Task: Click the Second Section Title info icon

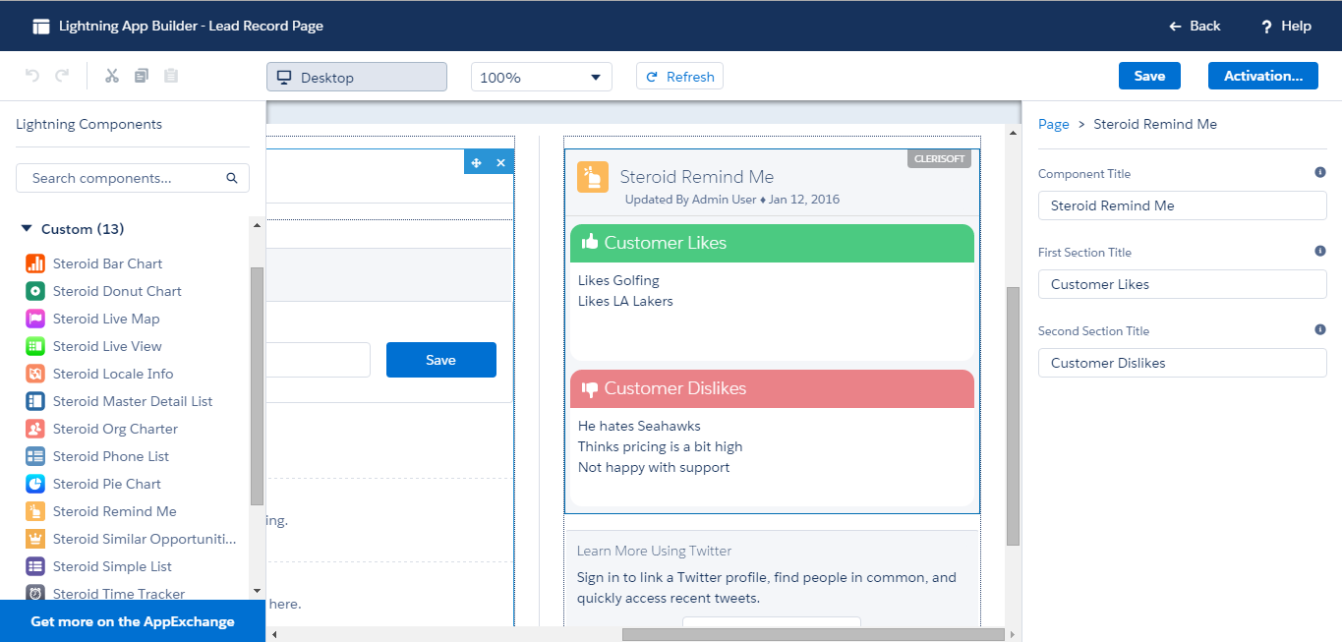Action: [1320, 329]
